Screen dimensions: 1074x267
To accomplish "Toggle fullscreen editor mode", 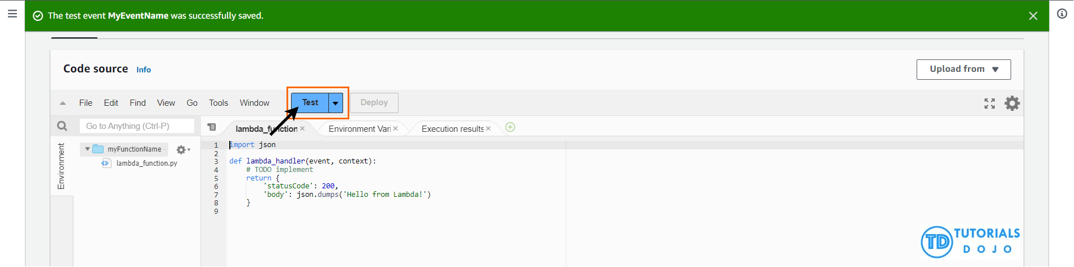I will pyautogui.click(x=989, y=104).
